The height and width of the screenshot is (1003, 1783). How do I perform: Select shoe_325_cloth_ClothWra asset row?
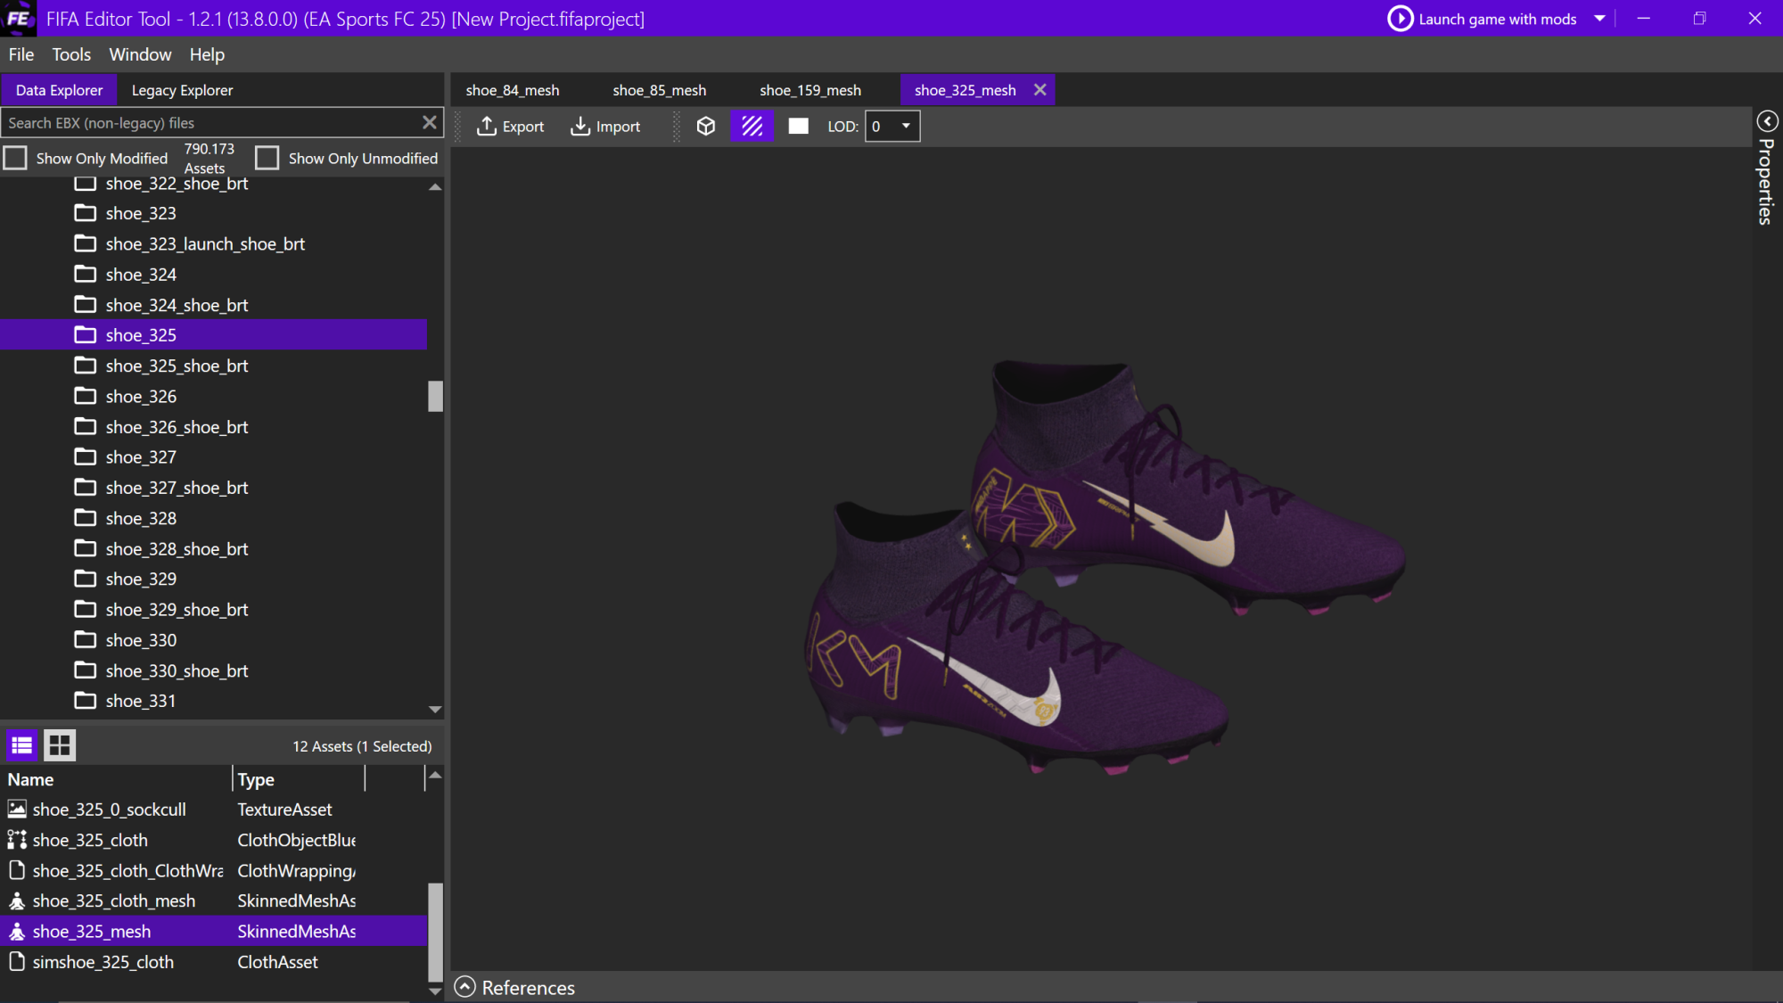214,871
